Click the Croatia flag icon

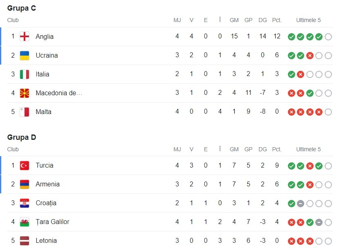point(24,203)
